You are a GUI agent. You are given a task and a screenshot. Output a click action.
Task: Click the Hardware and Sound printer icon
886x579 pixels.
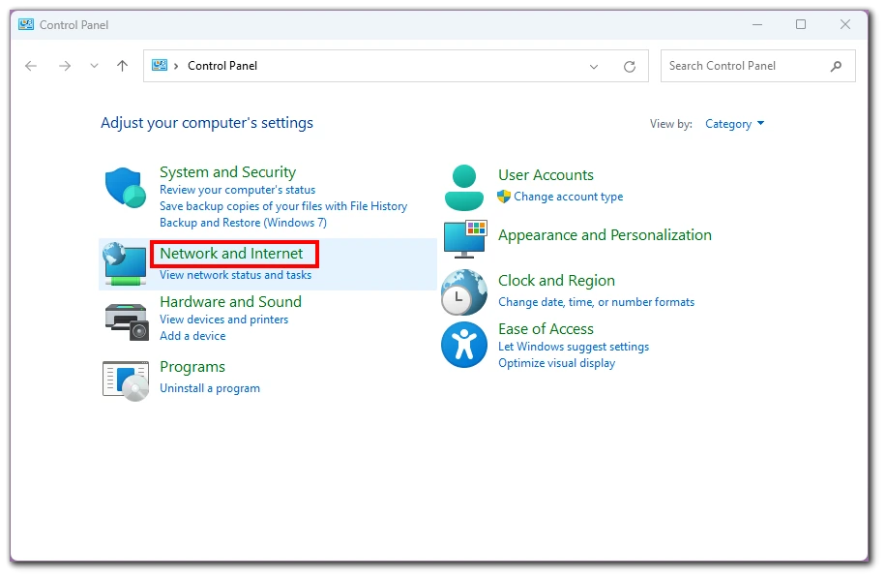pyautogui.click(x=126, y=321)
